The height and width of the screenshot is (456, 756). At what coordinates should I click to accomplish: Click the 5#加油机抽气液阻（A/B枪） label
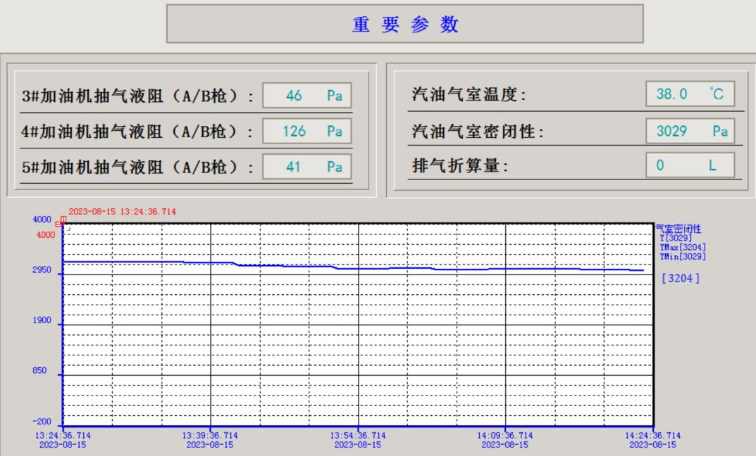click(137, 167)
